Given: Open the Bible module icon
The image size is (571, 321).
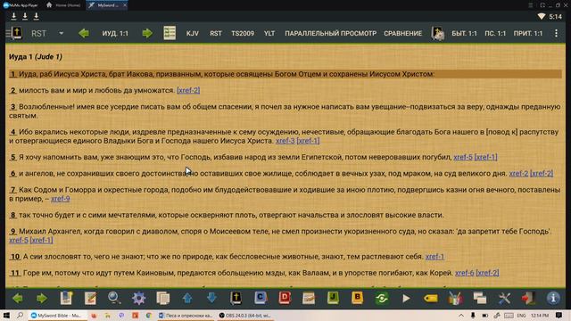Looking at the screenshot, I should (236, 298).
